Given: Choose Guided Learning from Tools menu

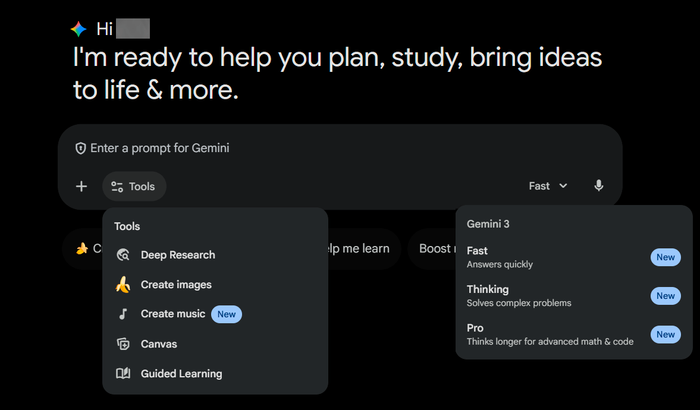Looking at the screenshot, I should click(x=181, y=374).
